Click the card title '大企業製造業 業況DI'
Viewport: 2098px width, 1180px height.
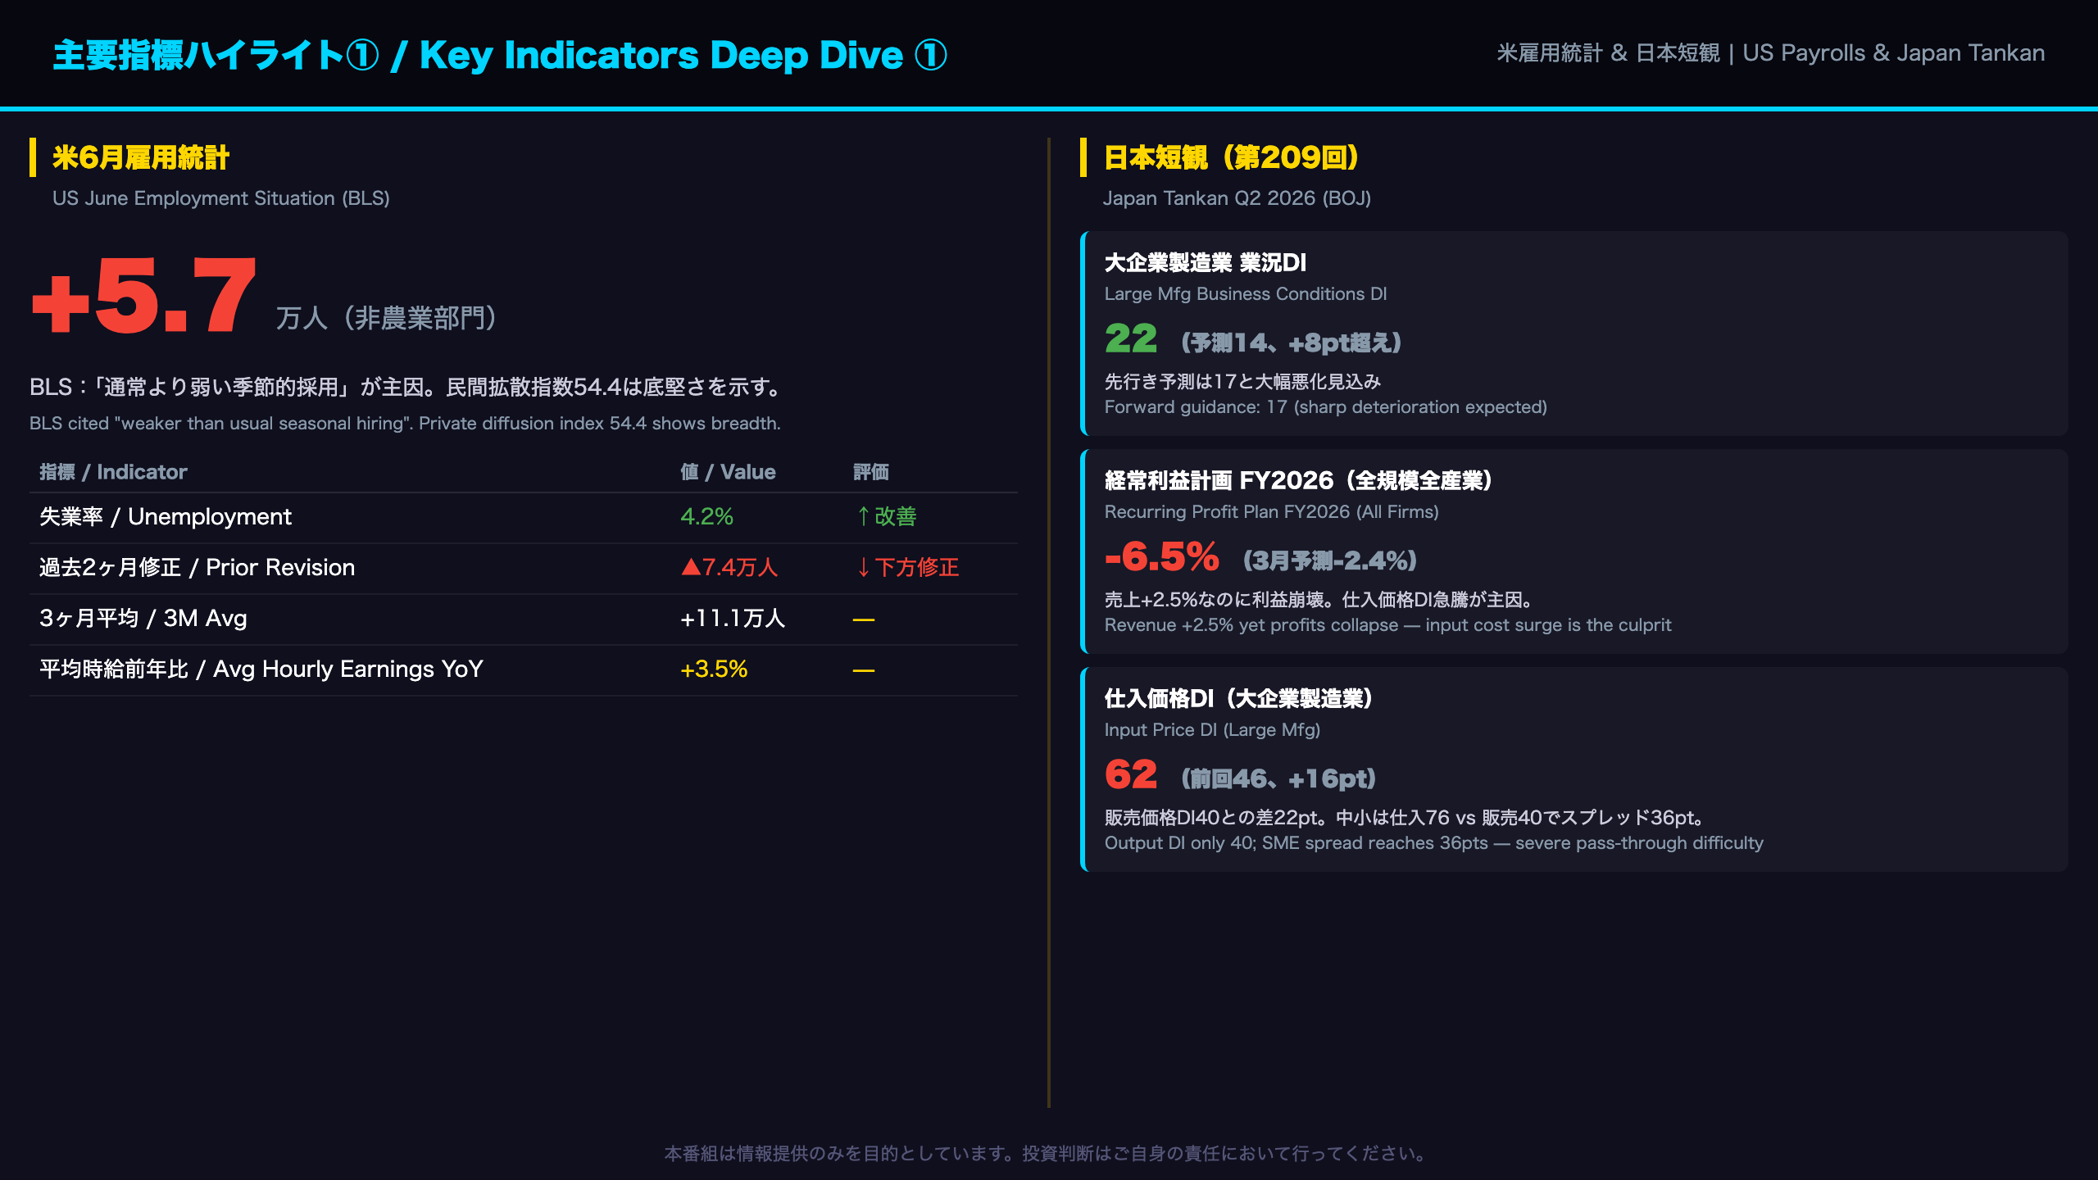[x=1205, y=263]
